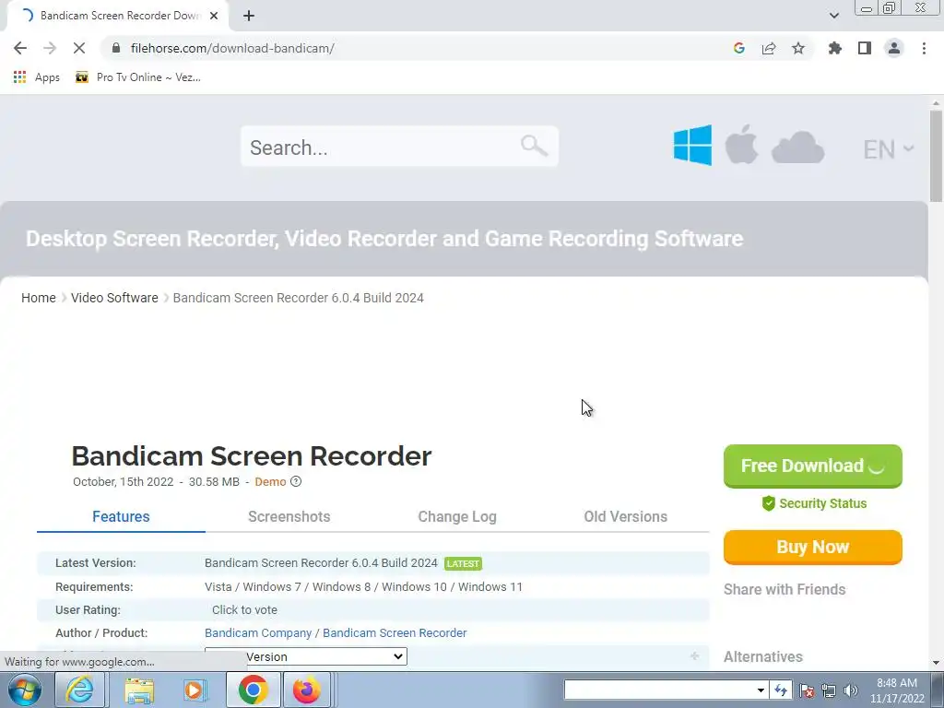The image size is (944, 708).
Task: Expand the Version select dropdown
Action: point(306,656)
